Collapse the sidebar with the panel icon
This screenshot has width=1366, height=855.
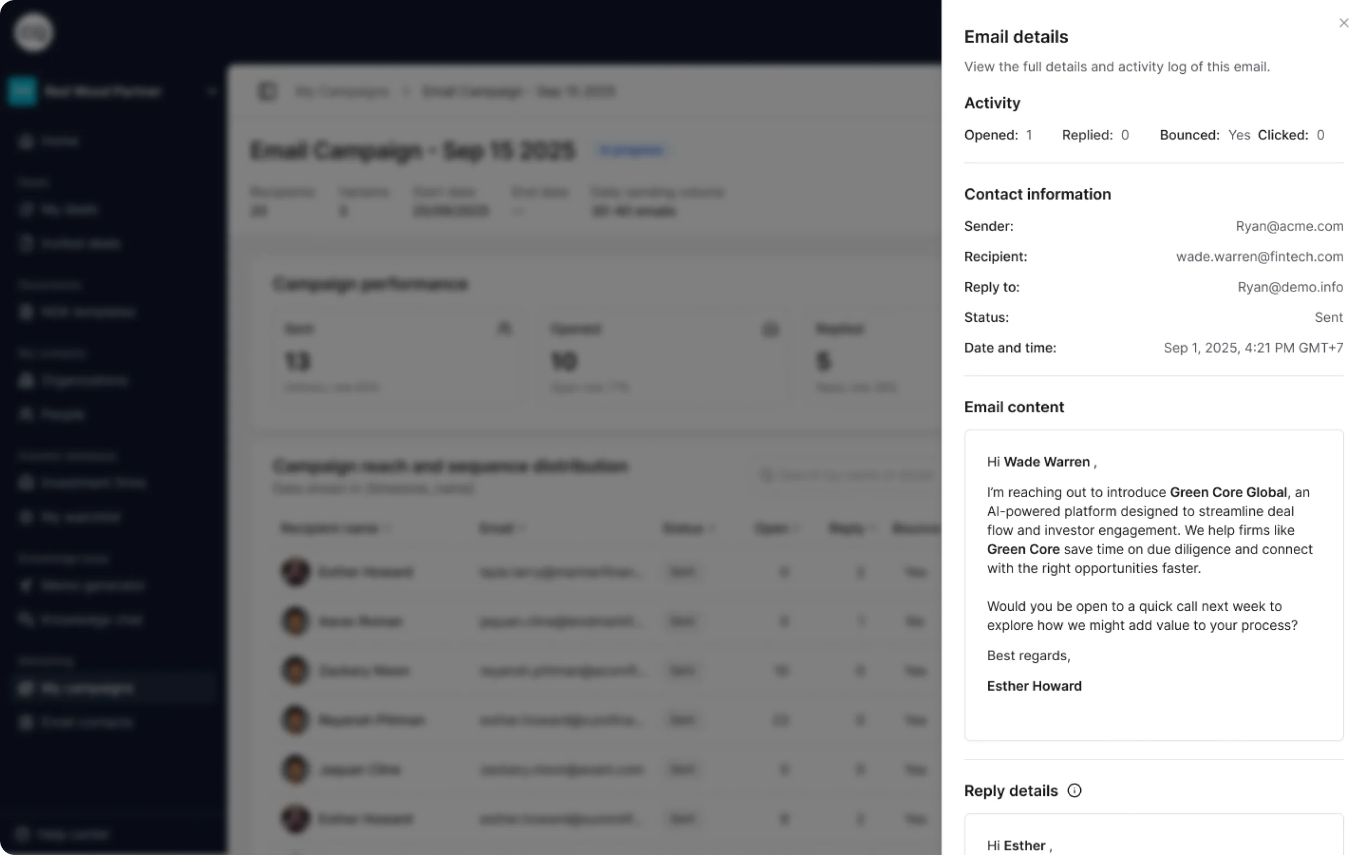coord(268,92)
